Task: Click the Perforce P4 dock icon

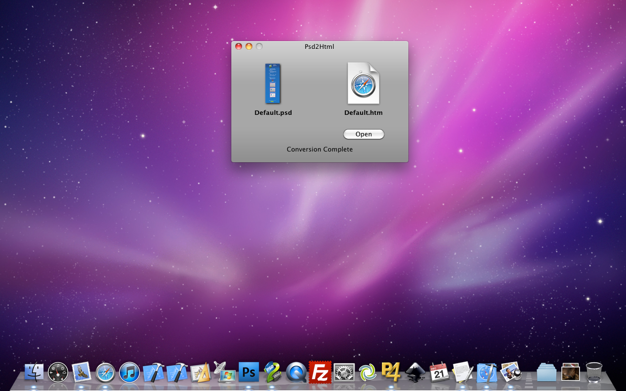Action: tap(391, 372)
